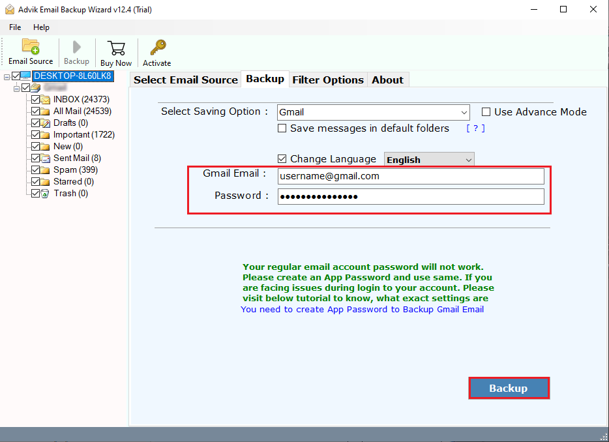Click the computer icon next to DESKTOP-8L60LK8
The height and width of the screenshot is (442, 609).
[x=25, y=76]
